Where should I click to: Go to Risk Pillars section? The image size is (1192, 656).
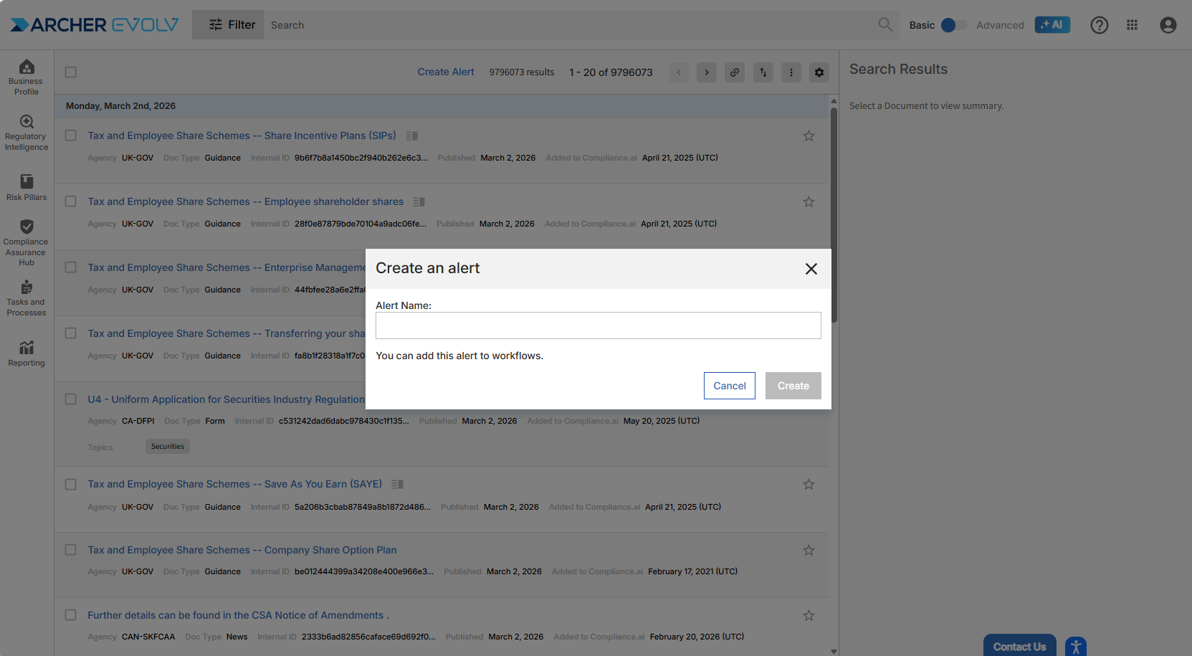27,187
